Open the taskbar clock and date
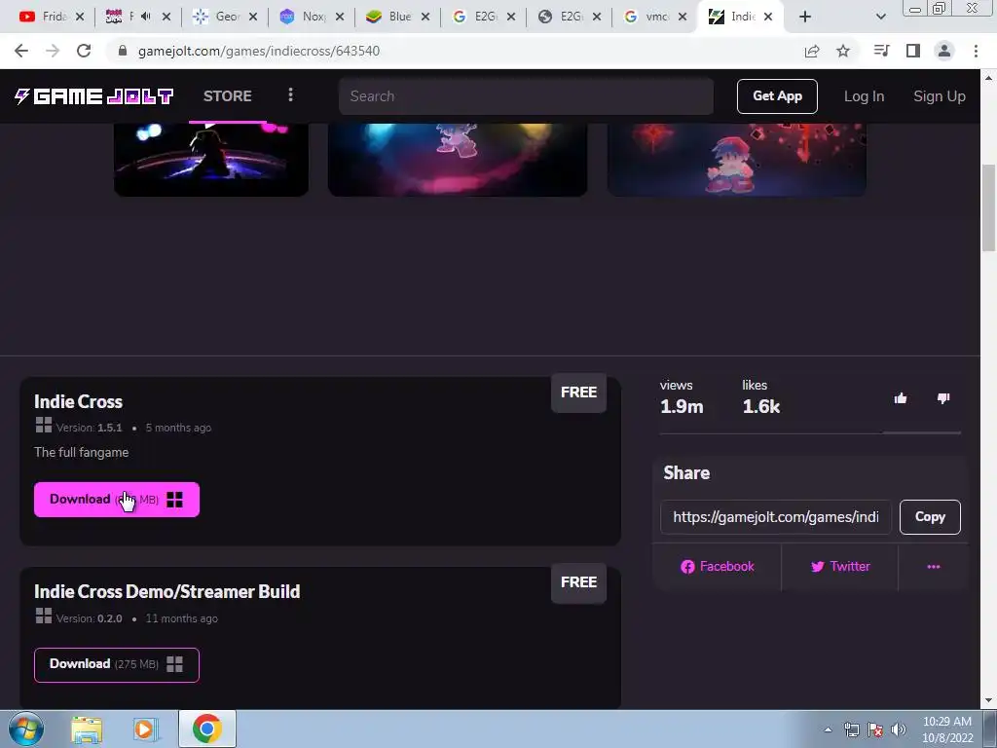This screenshot has height=748, width=997. tap(947, 729)
